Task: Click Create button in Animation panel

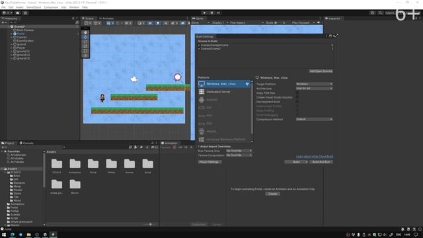Action: pos(272,194)
